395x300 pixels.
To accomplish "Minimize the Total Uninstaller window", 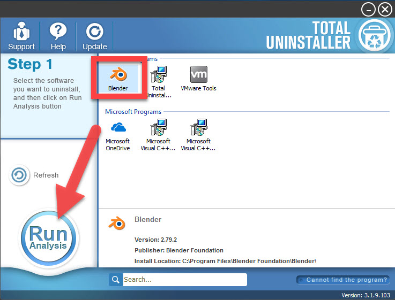I will tap(368, 10).
